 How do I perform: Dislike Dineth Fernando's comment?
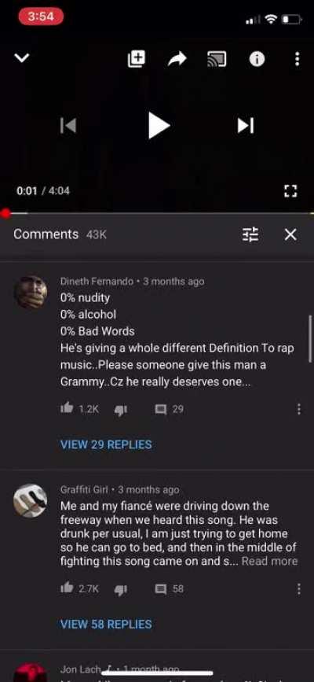coord(120,410)
